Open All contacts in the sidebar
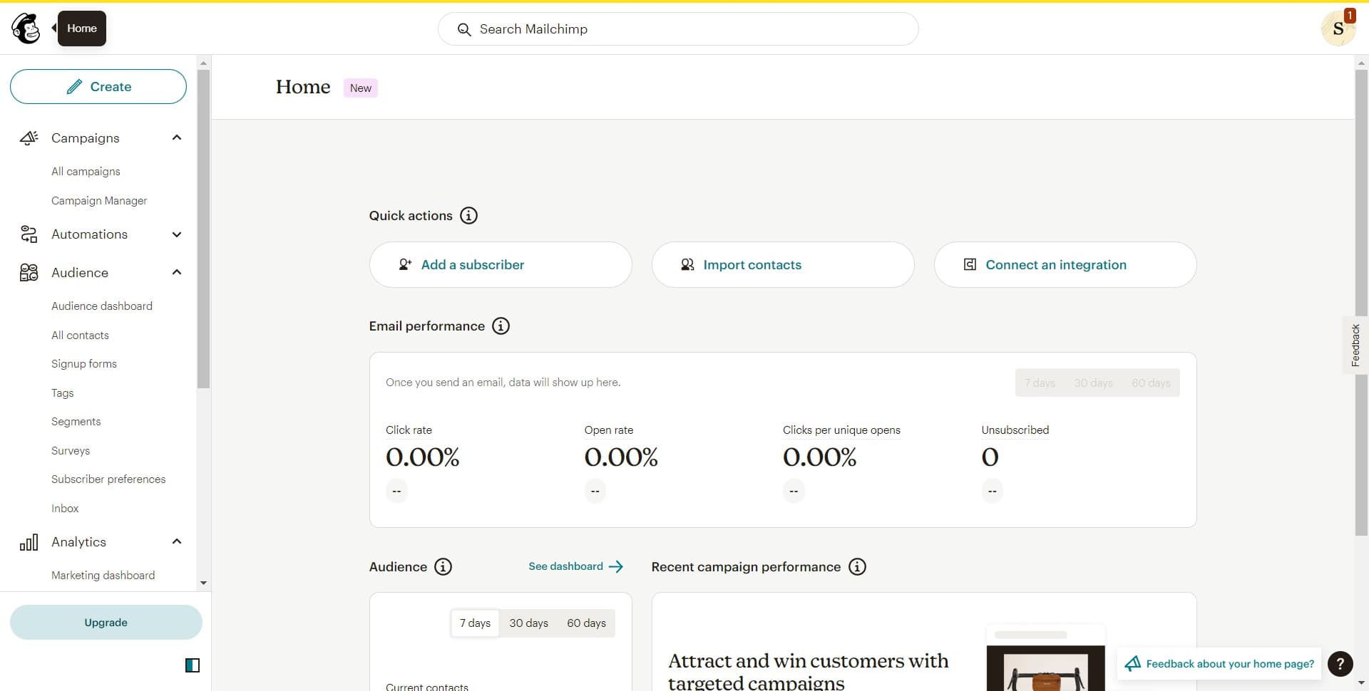This screenshot has height=691, width=1369. (x=80, y=336)
